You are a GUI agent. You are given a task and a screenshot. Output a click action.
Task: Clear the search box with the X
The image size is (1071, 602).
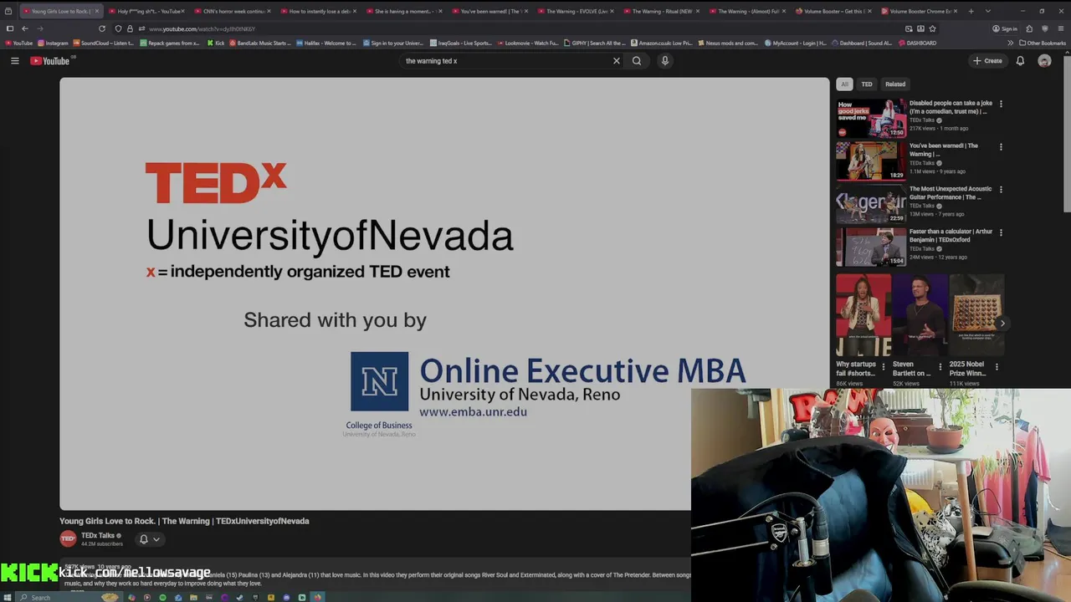tap(617, 60)
